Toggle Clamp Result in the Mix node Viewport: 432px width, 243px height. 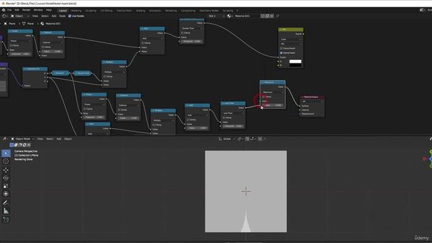pyautogui.click(x=281, y=49)
